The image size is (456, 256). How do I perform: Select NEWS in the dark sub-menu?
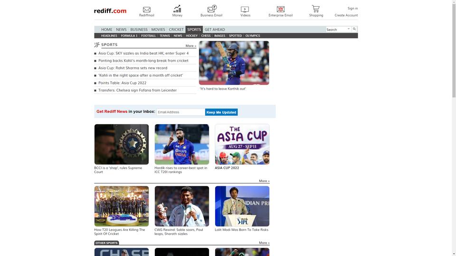click(x=178, y=36)
